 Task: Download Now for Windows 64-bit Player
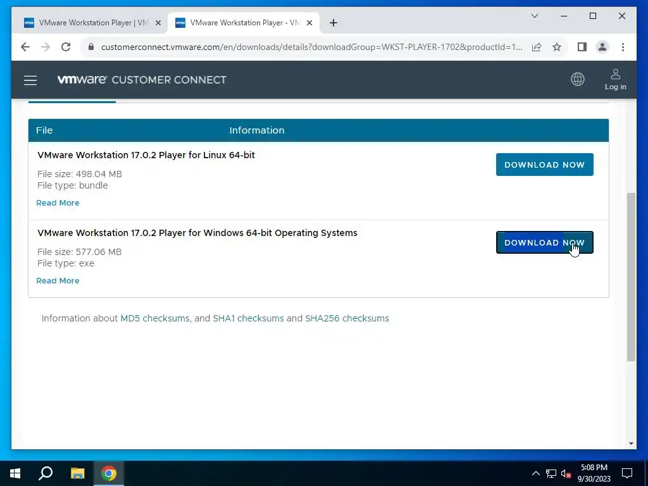(x=544, y=242)
